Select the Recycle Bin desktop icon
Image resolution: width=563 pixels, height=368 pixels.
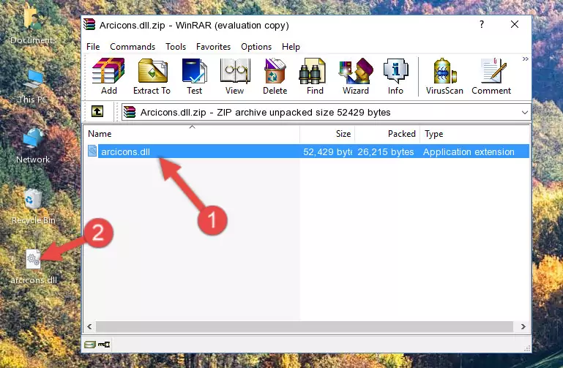pos(34,206)
